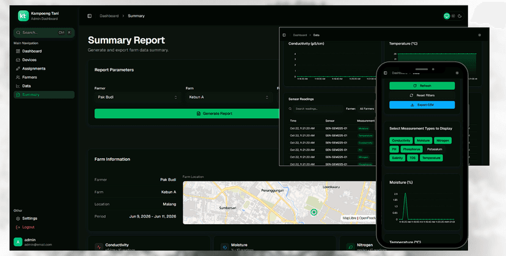This screenshot has height=256, width=506.
Task: Click the Refresh button on the phone
Action: click(422, 86)
